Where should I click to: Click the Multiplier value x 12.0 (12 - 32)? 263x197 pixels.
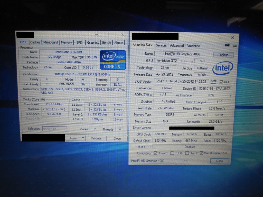[x=54, y=109]
